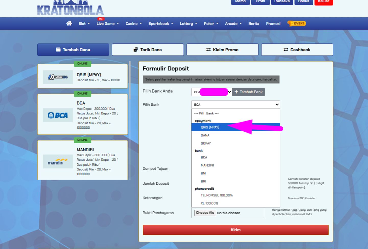Select DANA from the bank list
Screen dimensions: 368x249
tap(235, 135)
